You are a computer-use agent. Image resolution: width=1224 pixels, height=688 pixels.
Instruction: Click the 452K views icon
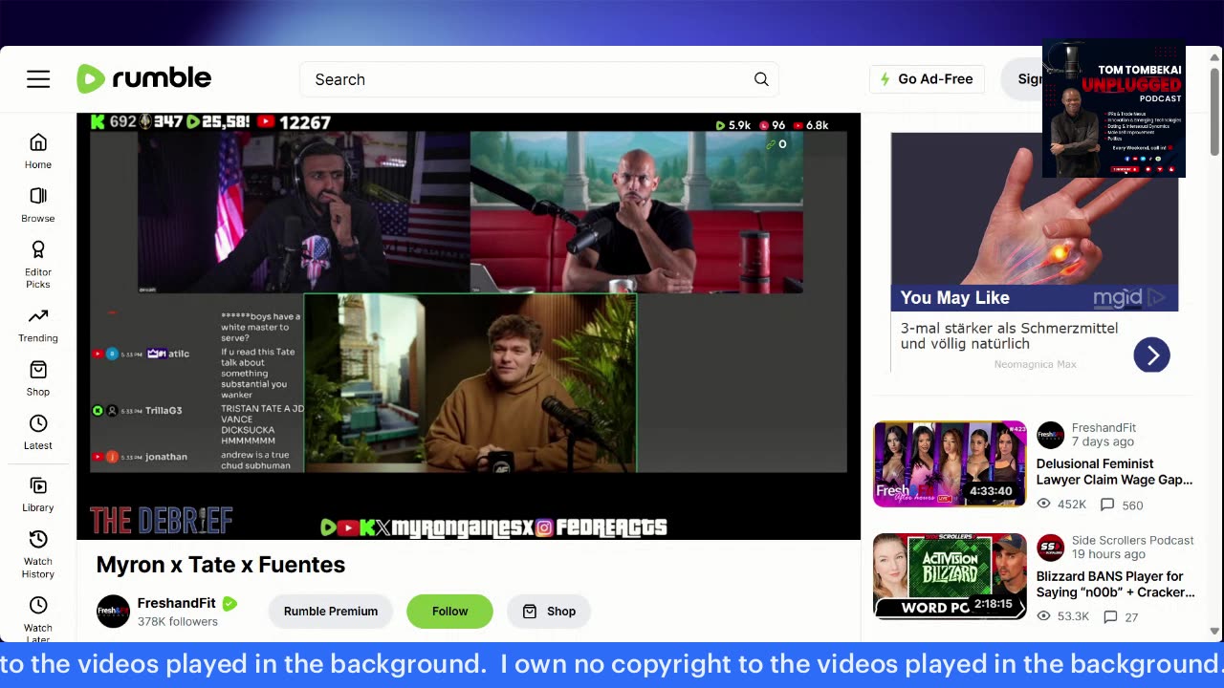coord(1044,505)
